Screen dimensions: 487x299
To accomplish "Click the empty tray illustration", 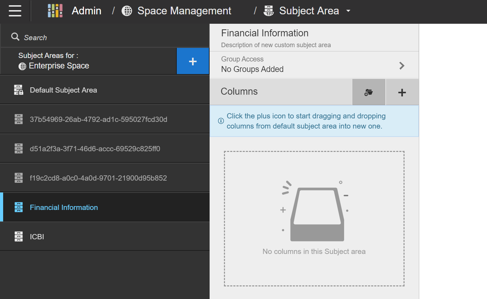I will click(314, 211).
